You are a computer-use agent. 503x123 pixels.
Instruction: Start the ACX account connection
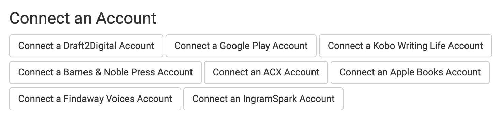point(266,72)
